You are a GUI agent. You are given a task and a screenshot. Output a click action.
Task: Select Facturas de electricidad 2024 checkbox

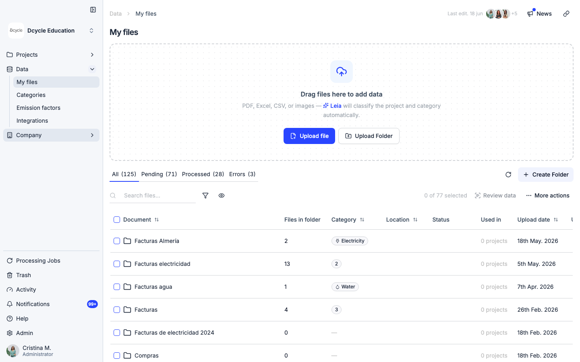tap(117, 333)
